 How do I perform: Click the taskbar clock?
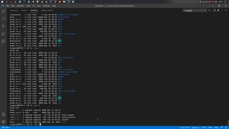pos(220,2)
